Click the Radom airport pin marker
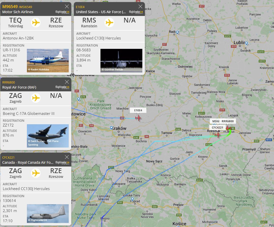274x227 pixels. 177,32
